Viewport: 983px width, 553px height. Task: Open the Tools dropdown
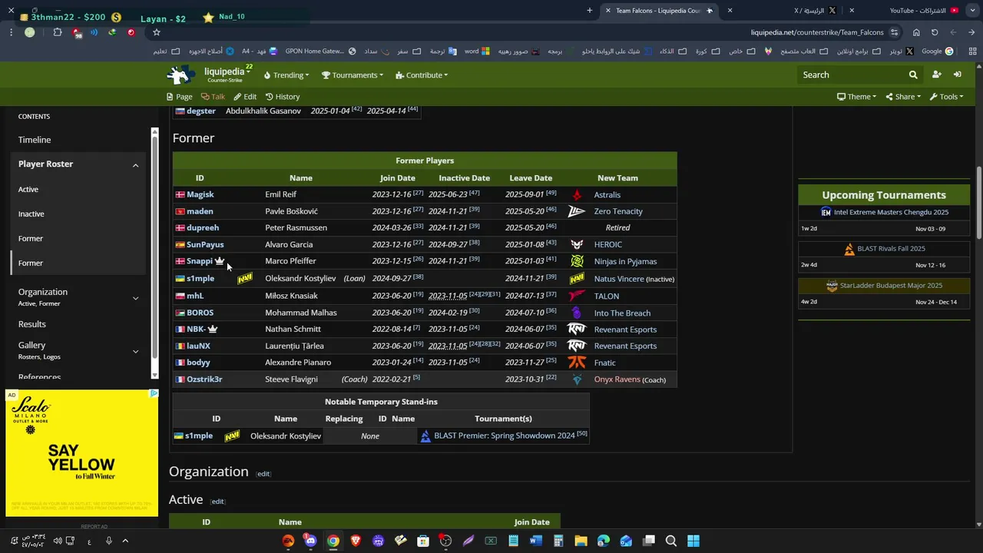946,97
